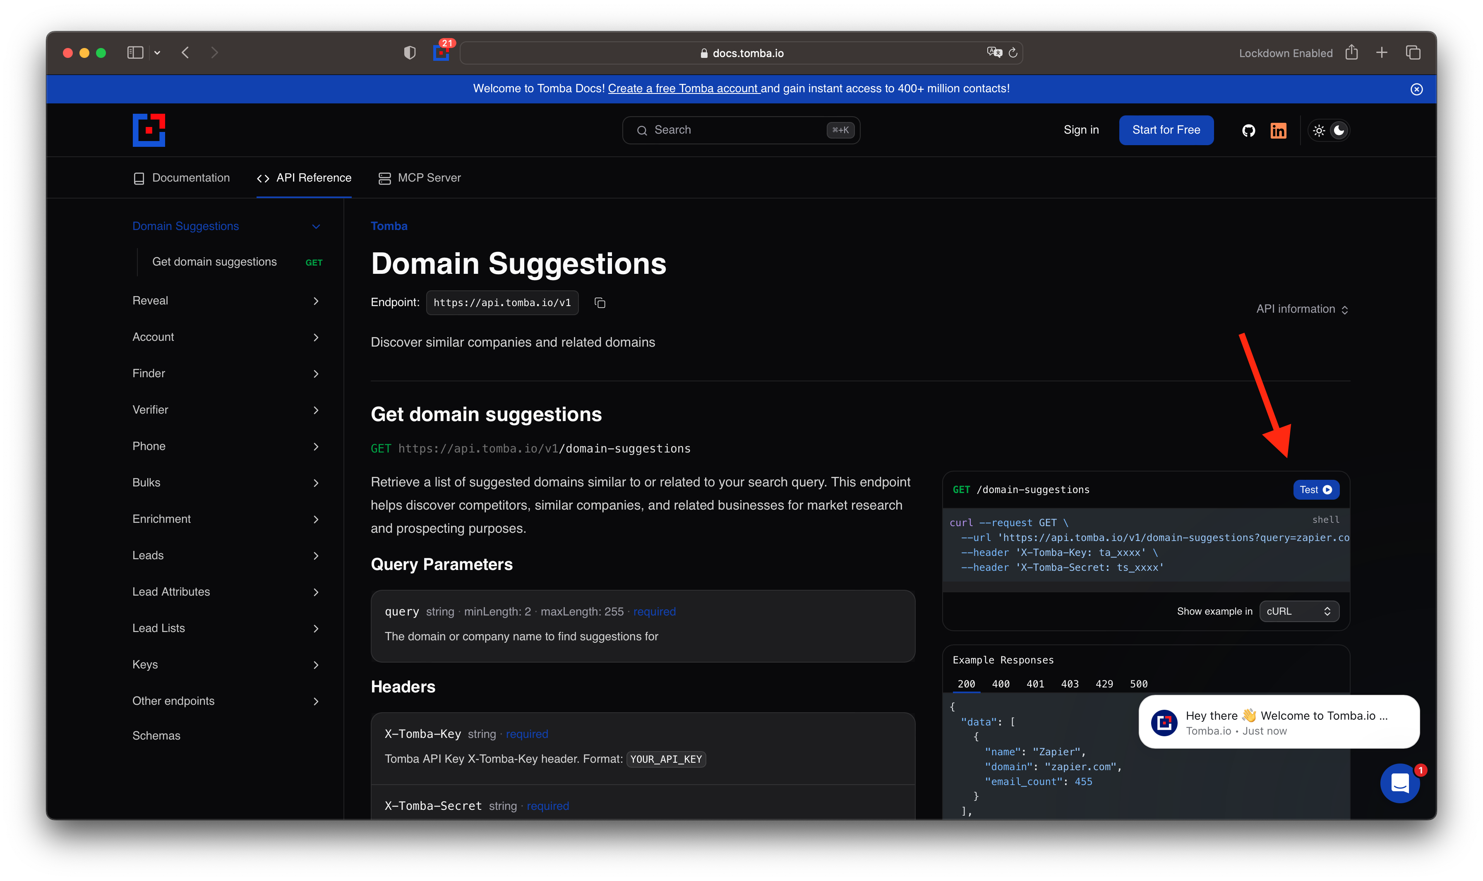Viewport: 1483px width, 881px height.
Task: Collapse the Domain Suggestions section
Action: [316, 226]
